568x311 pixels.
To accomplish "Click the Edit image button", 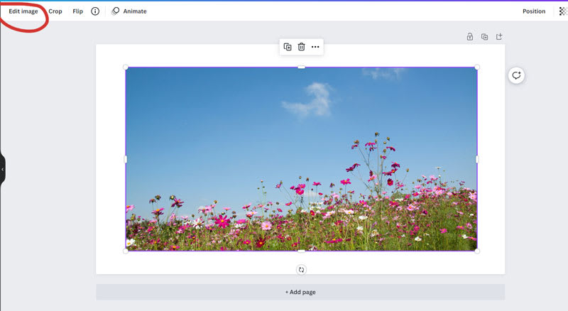I will pos(23,11).
